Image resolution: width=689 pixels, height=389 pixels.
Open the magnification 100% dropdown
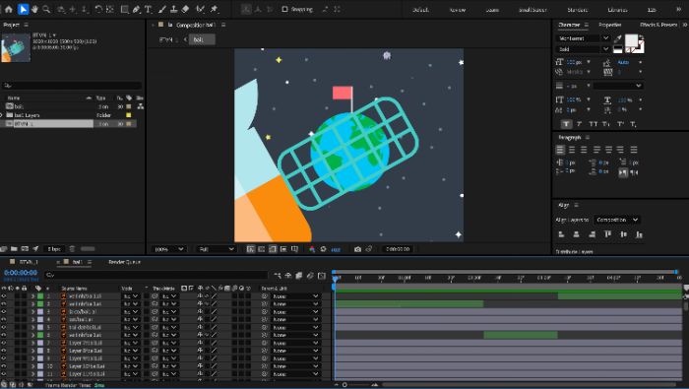(x=168, y=249)
